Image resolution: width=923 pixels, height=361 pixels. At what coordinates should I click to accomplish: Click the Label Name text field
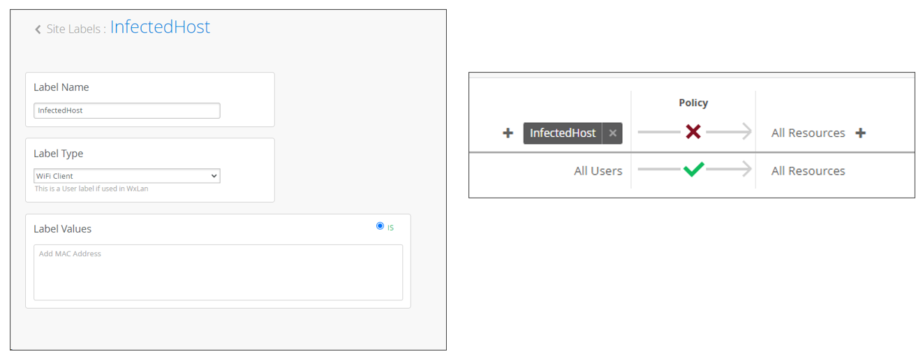click(126, 110)
